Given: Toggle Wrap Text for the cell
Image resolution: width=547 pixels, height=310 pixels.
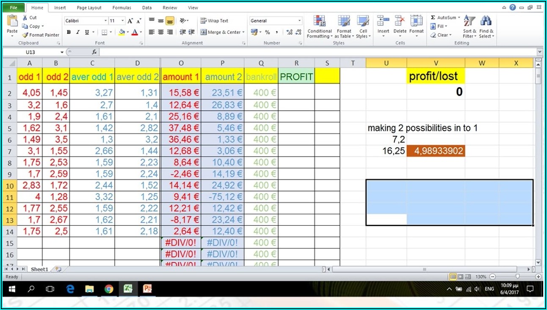Looking at the screenshot, I should [204, 21].
